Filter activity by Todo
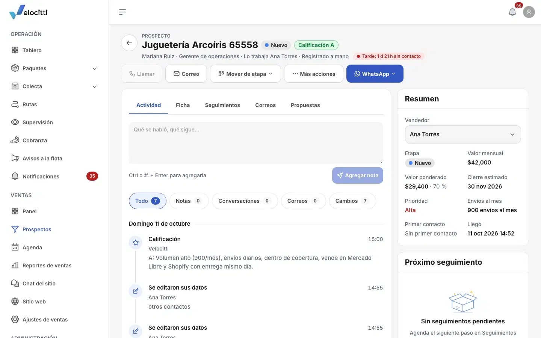This screenshot has height=338, width=541. [148, 201]
